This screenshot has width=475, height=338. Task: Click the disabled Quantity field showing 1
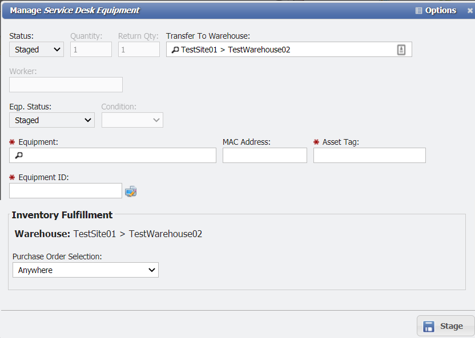91,49
